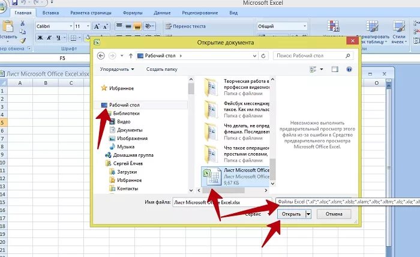
Task: Select the Что делать, не опред folder
Action: click(235, 132)
